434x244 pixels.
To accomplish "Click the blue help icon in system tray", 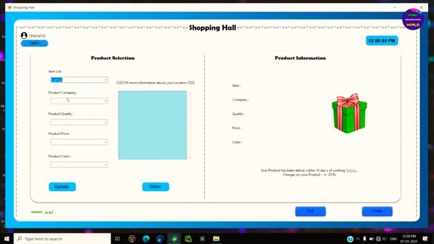I will pos(350,239).
